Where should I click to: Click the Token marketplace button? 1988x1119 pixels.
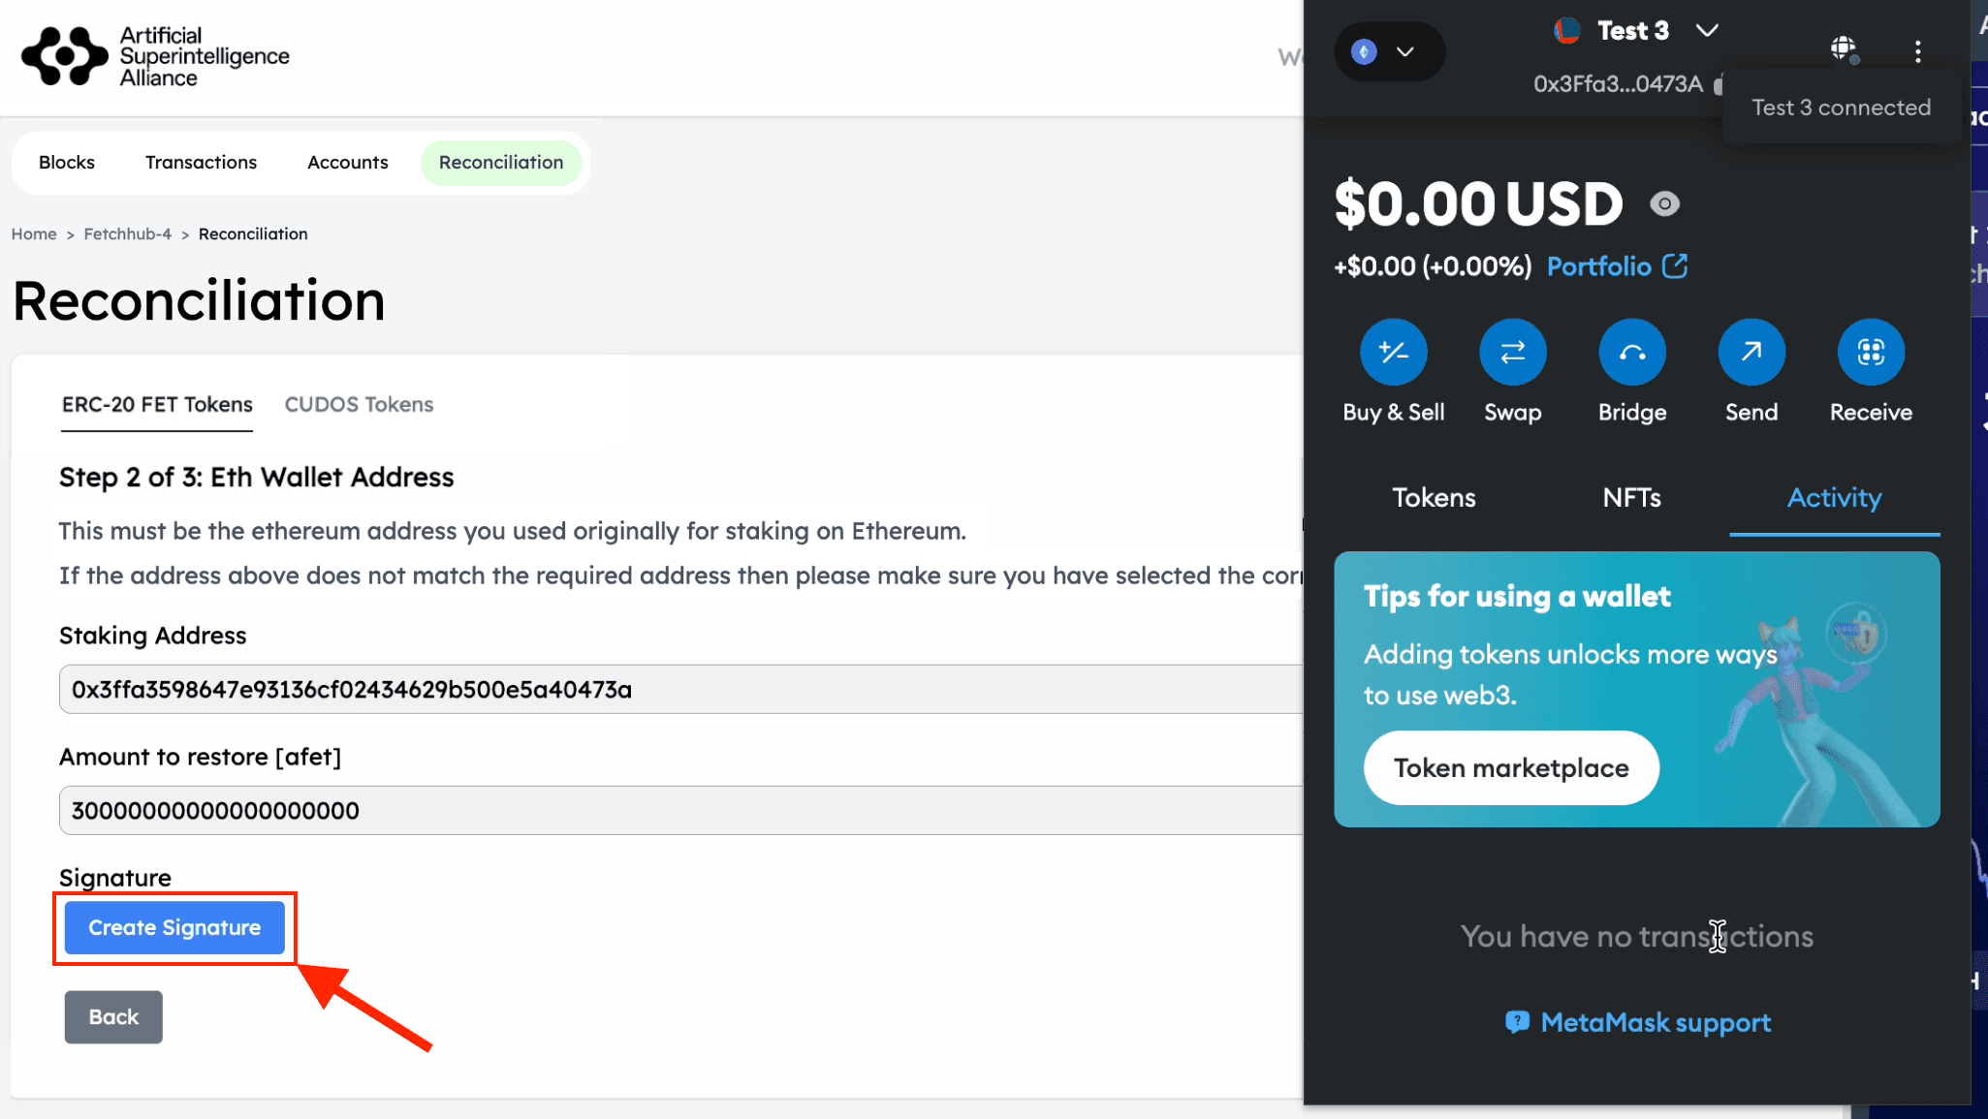[1510, 768]
